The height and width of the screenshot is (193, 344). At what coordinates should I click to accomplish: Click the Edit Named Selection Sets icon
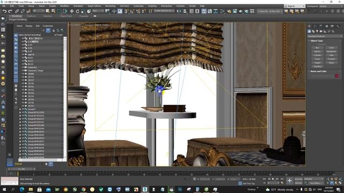pos(150,11)
